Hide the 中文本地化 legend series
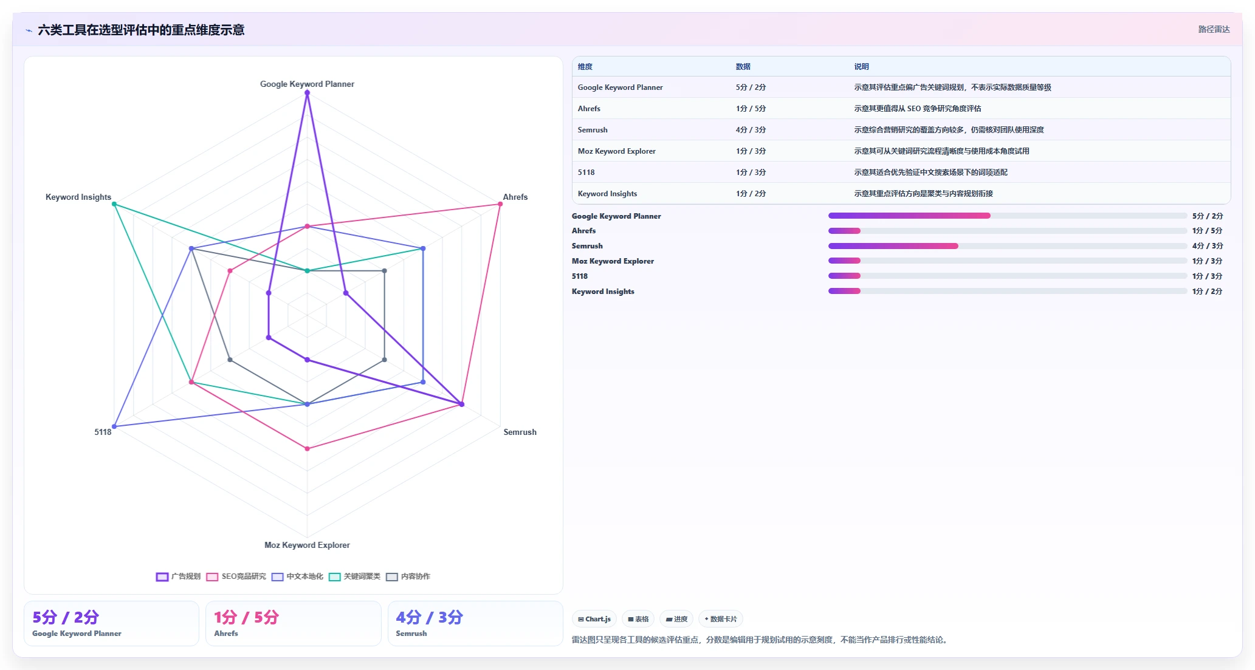Image resolution: width=1255 pixels, height=670 pixels. click(x=297, y=576)
